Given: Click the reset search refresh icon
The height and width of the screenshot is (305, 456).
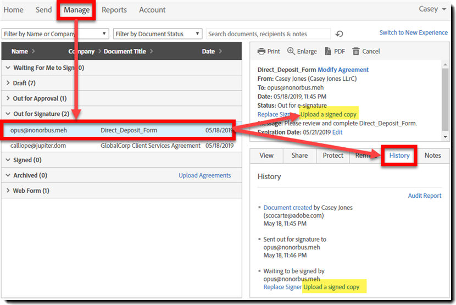Looking at the screenshot, I should [x=339, y=34].
